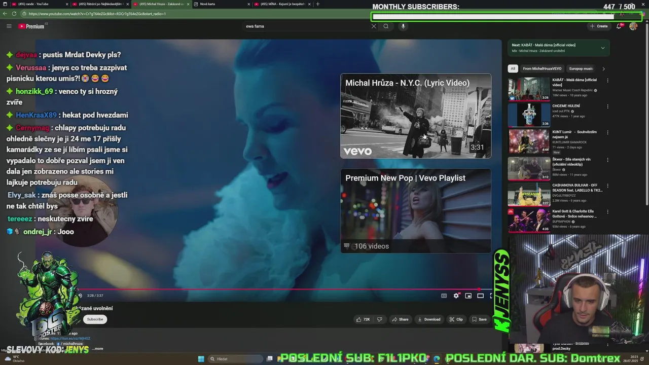This screenshot has width=649, height=365.
Task: Open a new browser tab with plus
Action: [x=318, y=4]
